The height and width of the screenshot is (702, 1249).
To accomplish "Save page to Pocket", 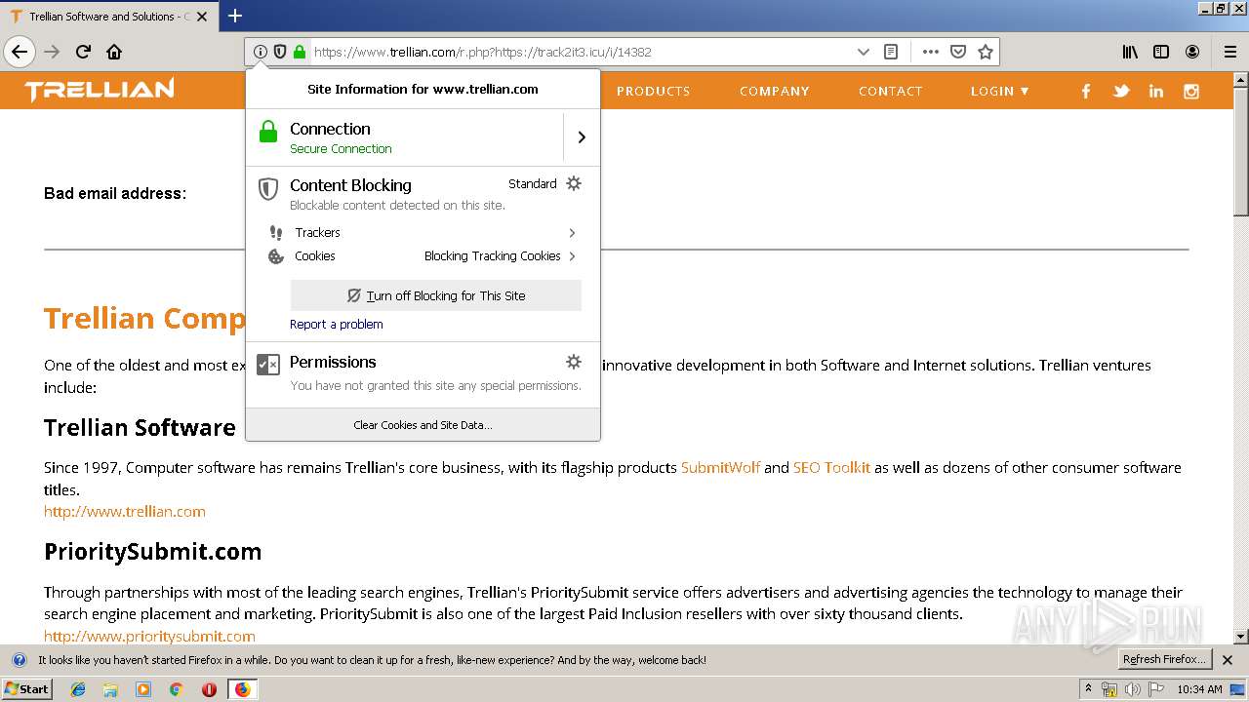I will coord(958,52).
